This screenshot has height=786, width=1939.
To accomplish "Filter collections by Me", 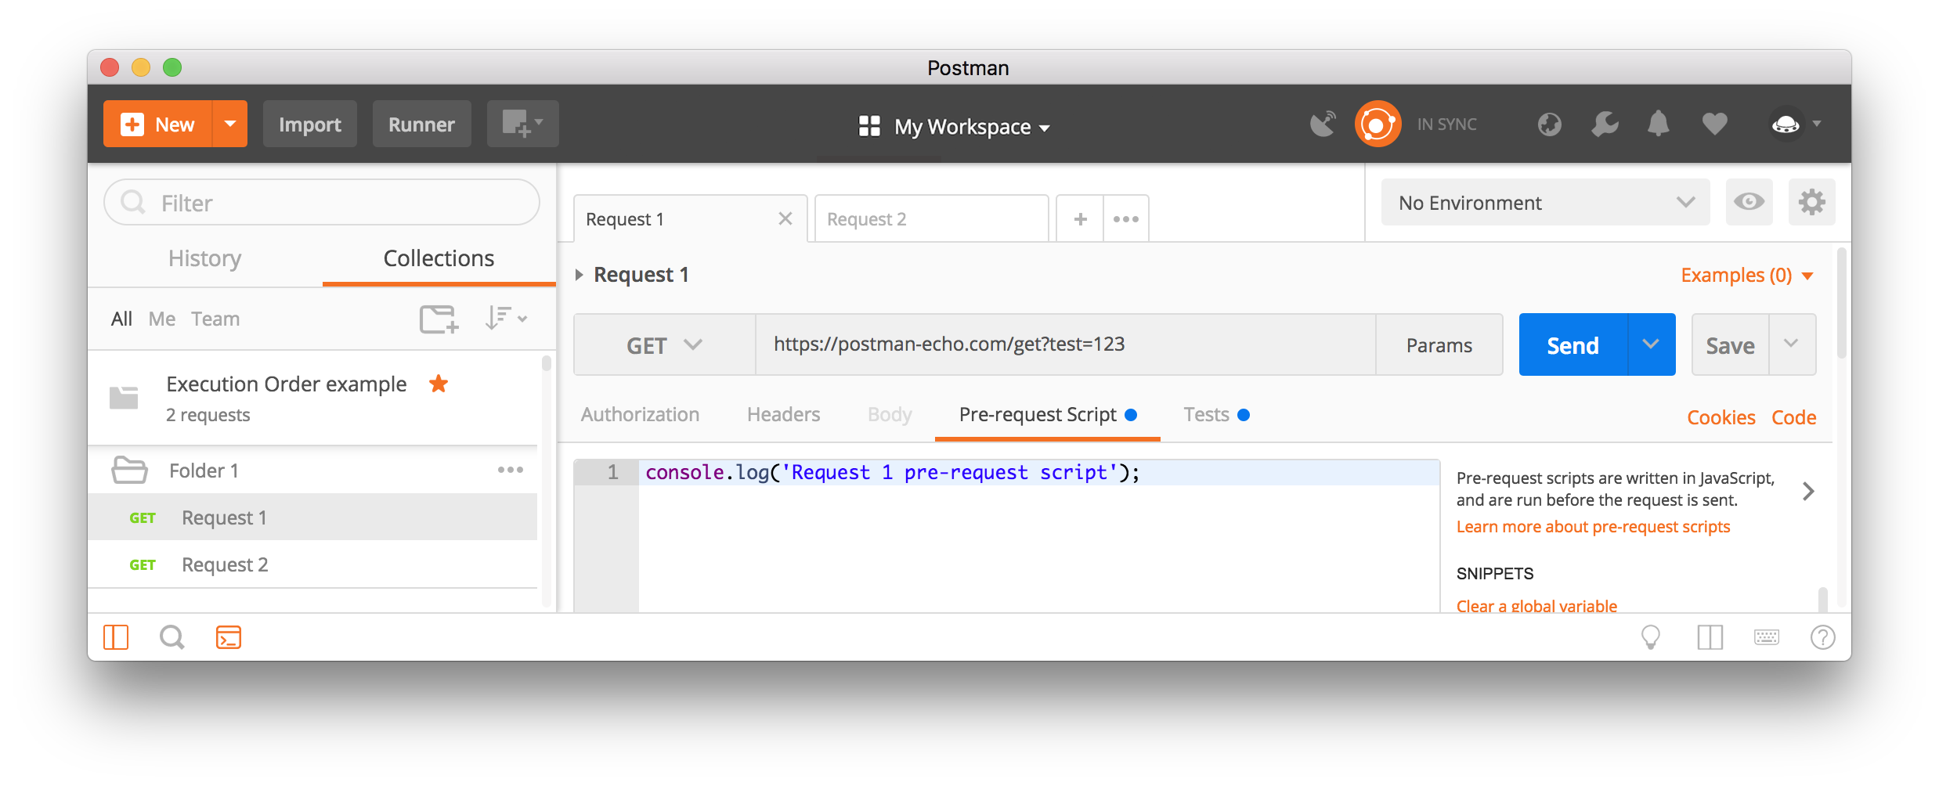I will pos(161,319).
